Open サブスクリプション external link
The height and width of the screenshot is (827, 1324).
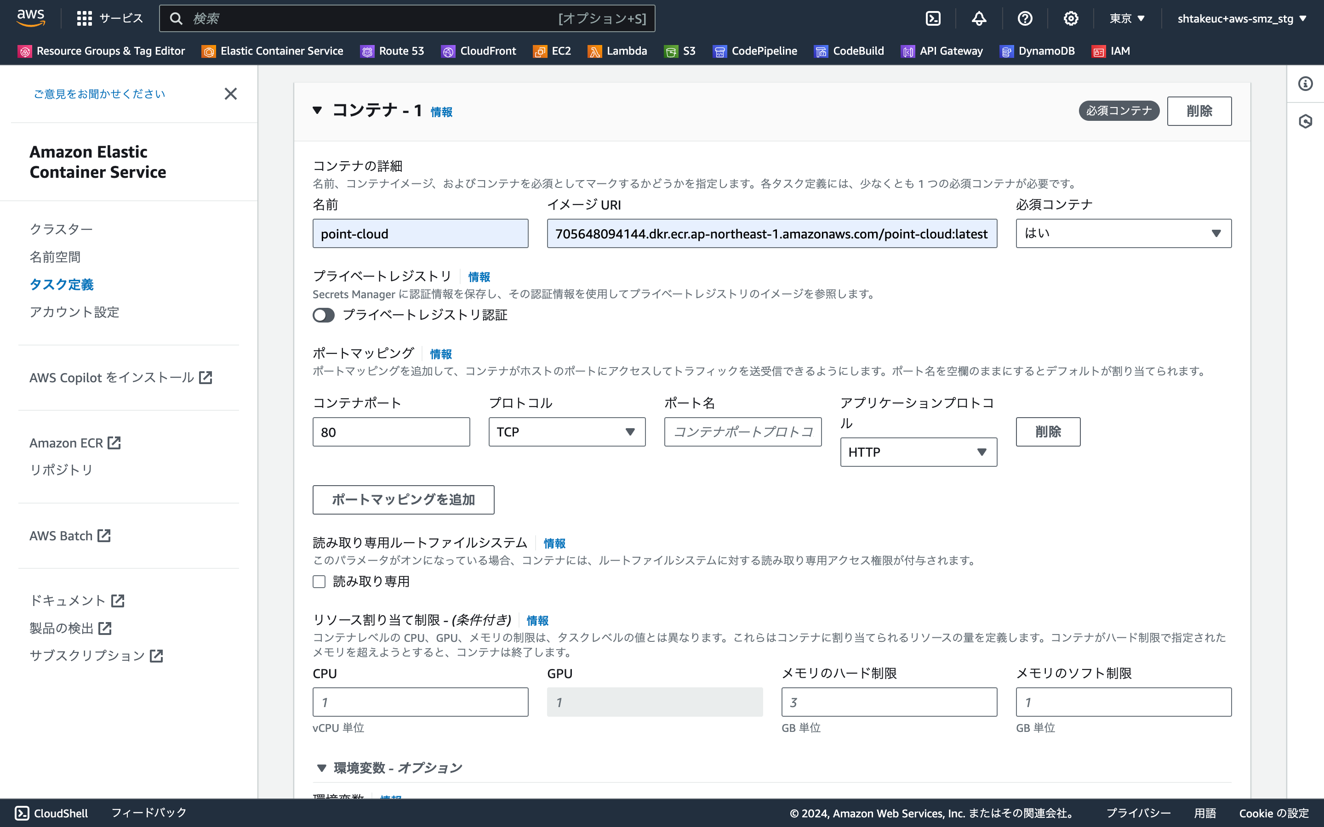96,655
